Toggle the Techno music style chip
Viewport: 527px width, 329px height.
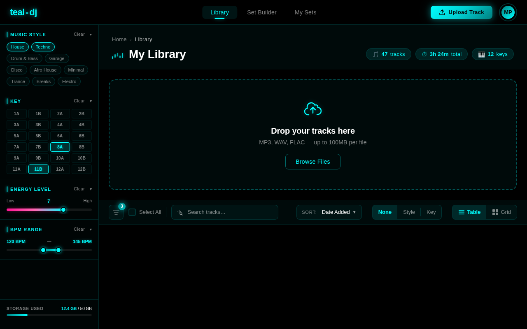pos(43,47)
